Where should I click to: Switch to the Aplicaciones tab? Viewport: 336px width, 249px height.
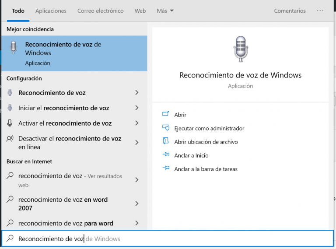pyautogui.click(x=51, y=11)
